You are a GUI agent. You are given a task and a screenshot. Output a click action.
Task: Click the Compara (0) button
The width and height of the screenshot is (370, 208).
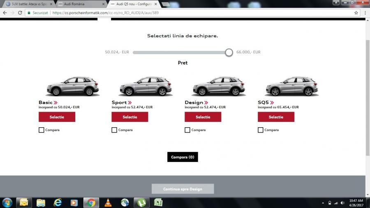[183, 157]
